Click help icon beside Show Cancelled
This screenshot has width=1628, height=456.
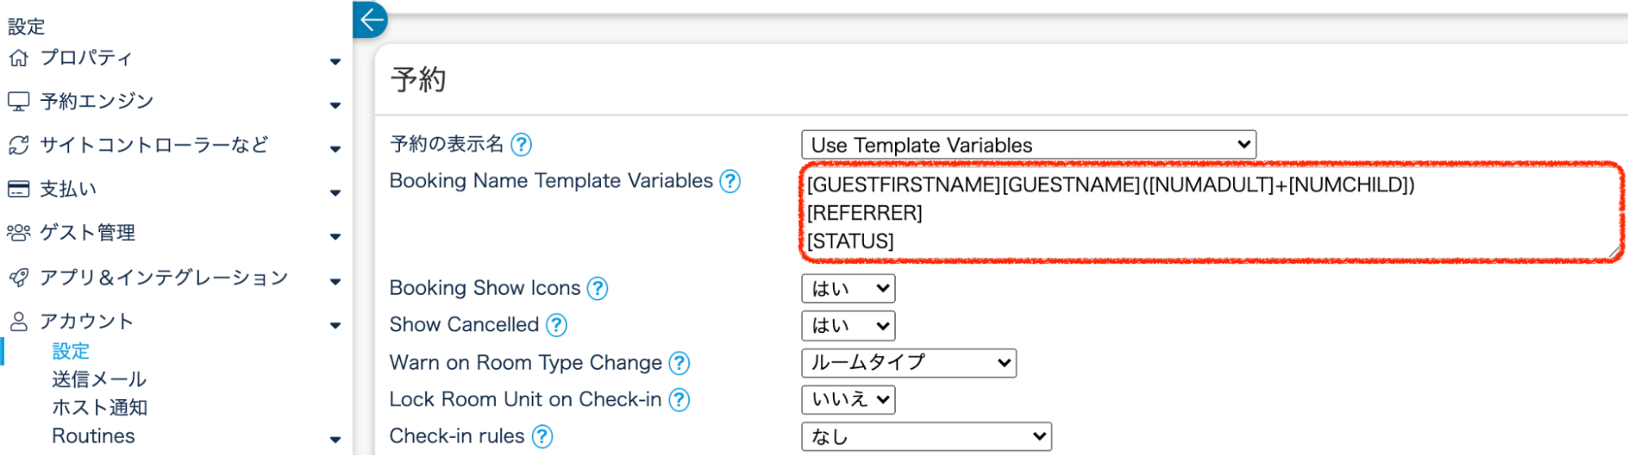point(556,325)
